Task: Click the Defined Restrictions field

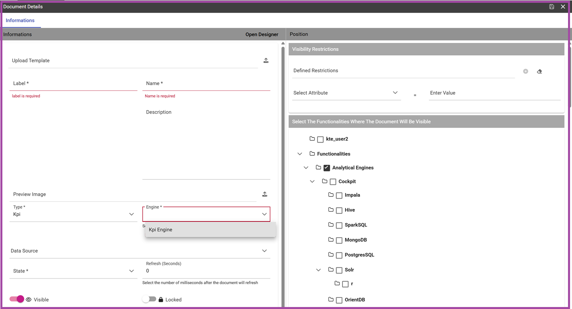Action: coord(404,71)
